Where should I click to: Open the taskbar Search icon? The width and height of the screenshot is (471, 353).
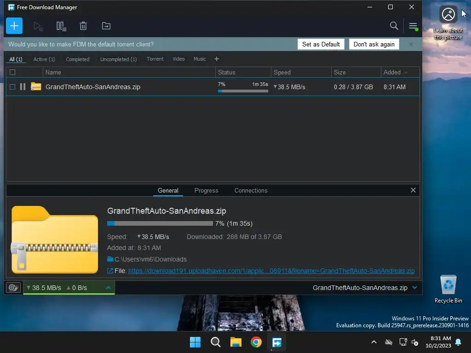pyautogui.click(x=215, y=342)
